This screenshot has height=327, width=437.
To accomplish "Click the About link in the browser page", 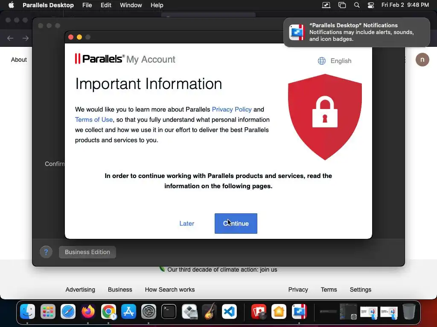I will 19,60.
